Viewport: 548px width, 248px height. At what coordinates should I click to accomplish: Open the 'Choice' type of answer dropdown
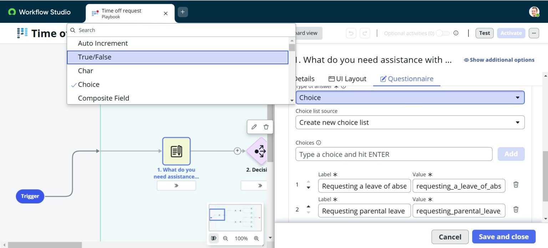point(410,97)
